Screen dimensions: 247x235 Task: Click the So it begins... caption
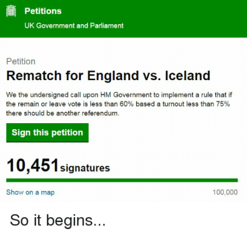tap(57, 220)
